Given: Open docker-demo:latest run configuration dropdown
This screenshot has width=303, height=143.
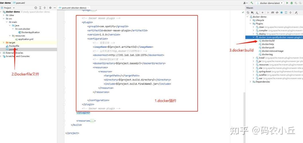Looking at the screenshot, I should (269, 3).
